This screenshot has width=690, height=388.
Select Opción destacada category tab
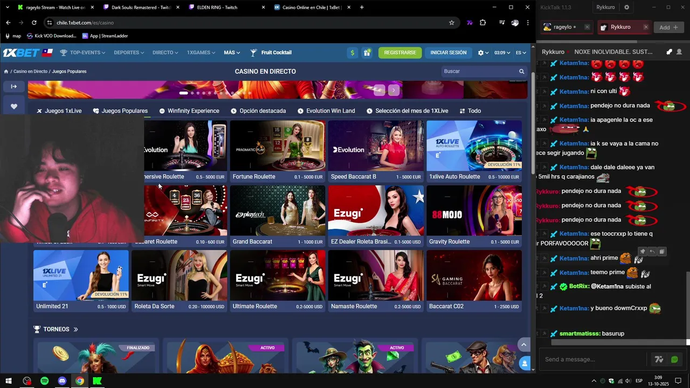[x=258, y=111]
